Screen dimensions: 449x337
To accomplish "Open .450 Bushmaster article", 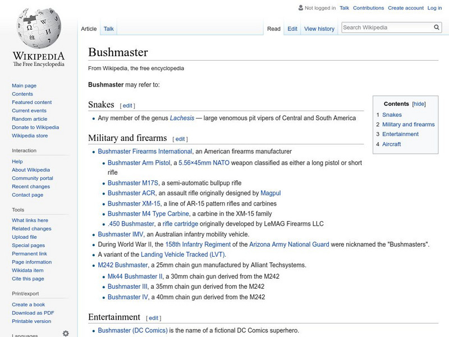I will (131, 224).
